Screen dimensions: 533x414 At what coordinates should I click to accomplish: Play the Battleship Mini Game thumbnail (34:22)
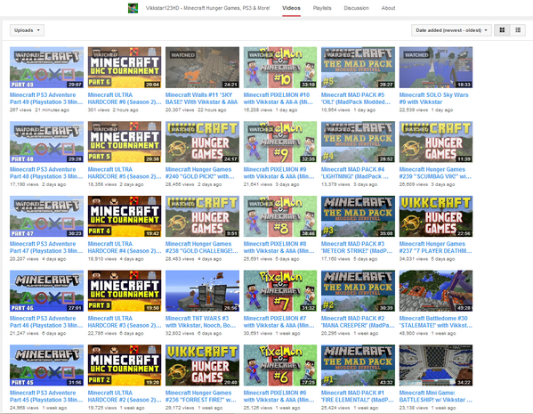436,365
